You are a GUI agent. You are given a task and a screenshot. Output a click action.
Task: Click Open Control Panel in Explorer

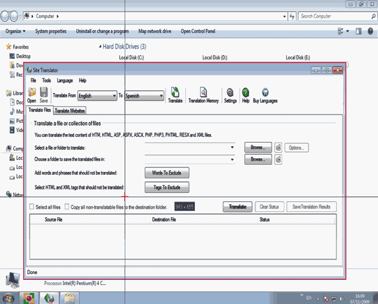click(x=198, y=31)
